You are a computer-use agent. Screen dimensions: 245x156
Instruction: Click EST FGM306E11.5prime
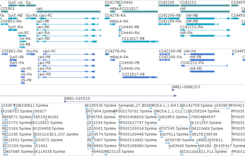(x=16, y=108)
